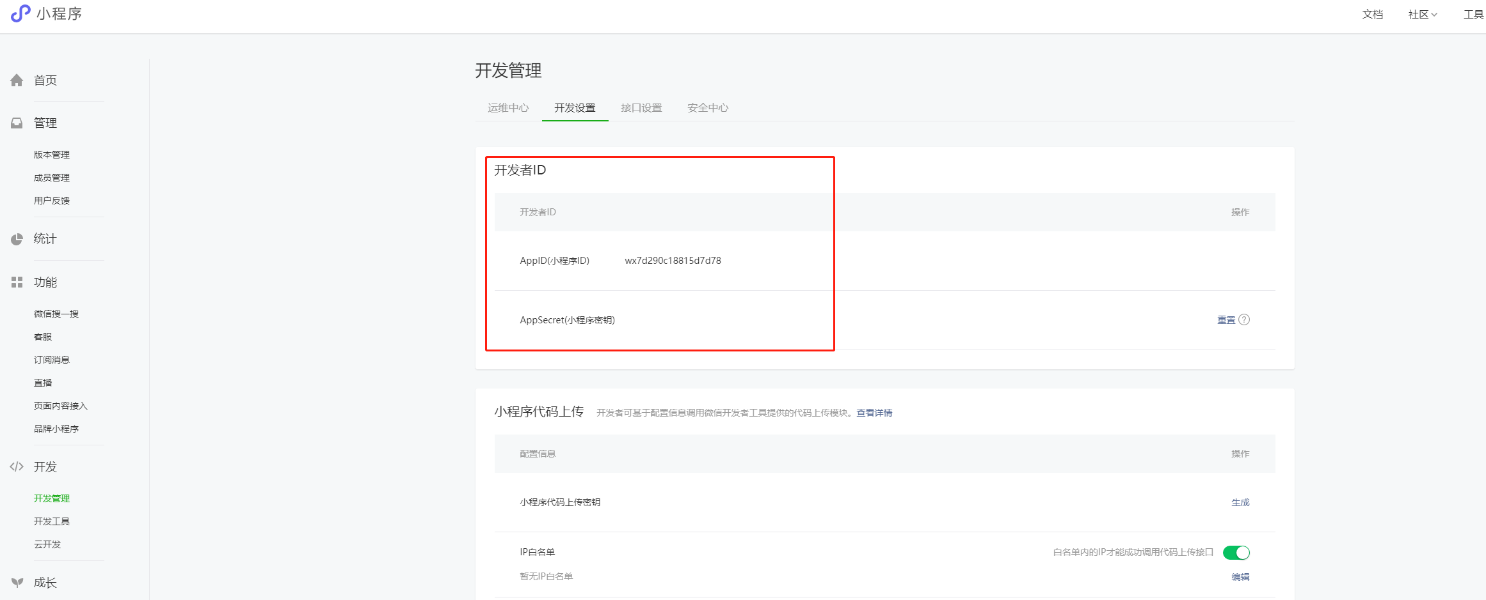Image resolution: width=1486 pixels, height=600 pixels.
Task: Open the 安全中心 tab
Action: click(708, 107)
